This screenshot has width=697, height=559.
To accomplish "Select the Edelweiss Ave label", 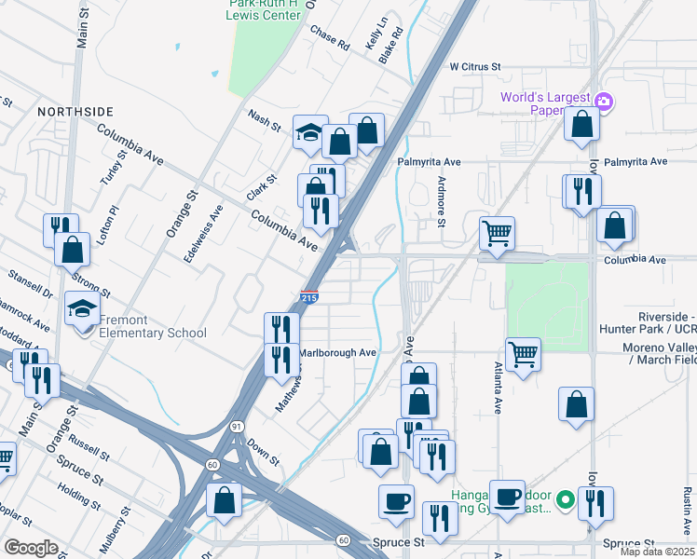I will (203, 234).
